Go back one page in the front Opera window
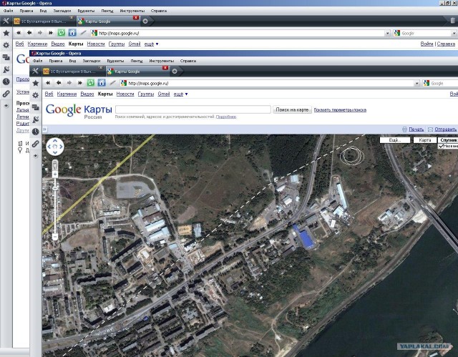The width and height of the screenshot is (458, 357). [59, 83]
